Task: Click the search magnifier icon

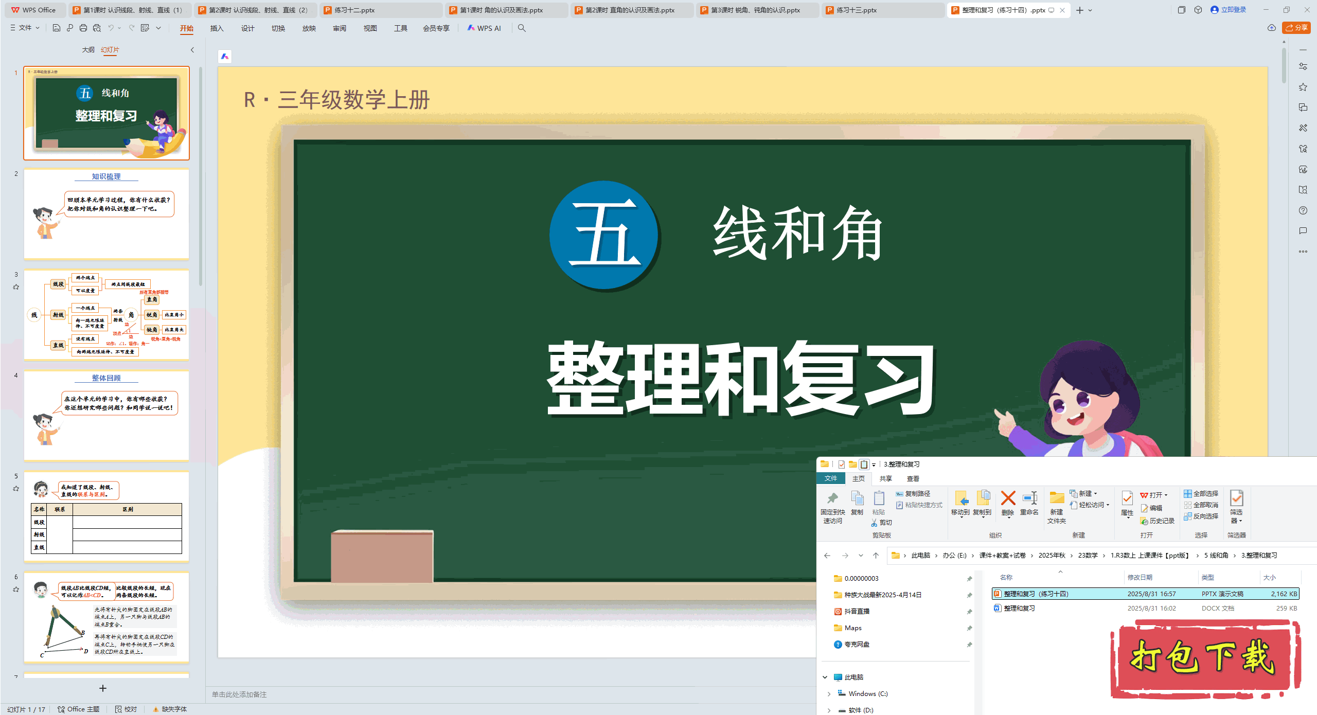Action: 522,28
